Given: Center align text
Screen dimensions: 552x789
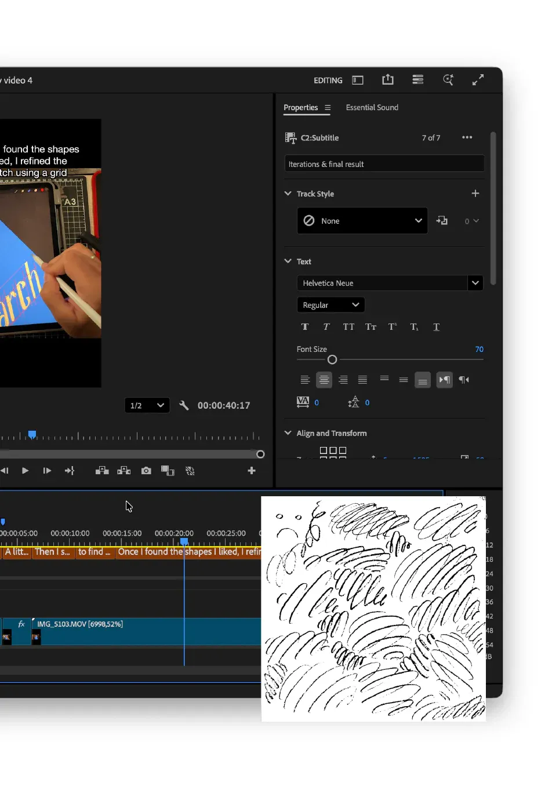Looking at the screenshot, I should pyautogui.click(x=324, y=380).
